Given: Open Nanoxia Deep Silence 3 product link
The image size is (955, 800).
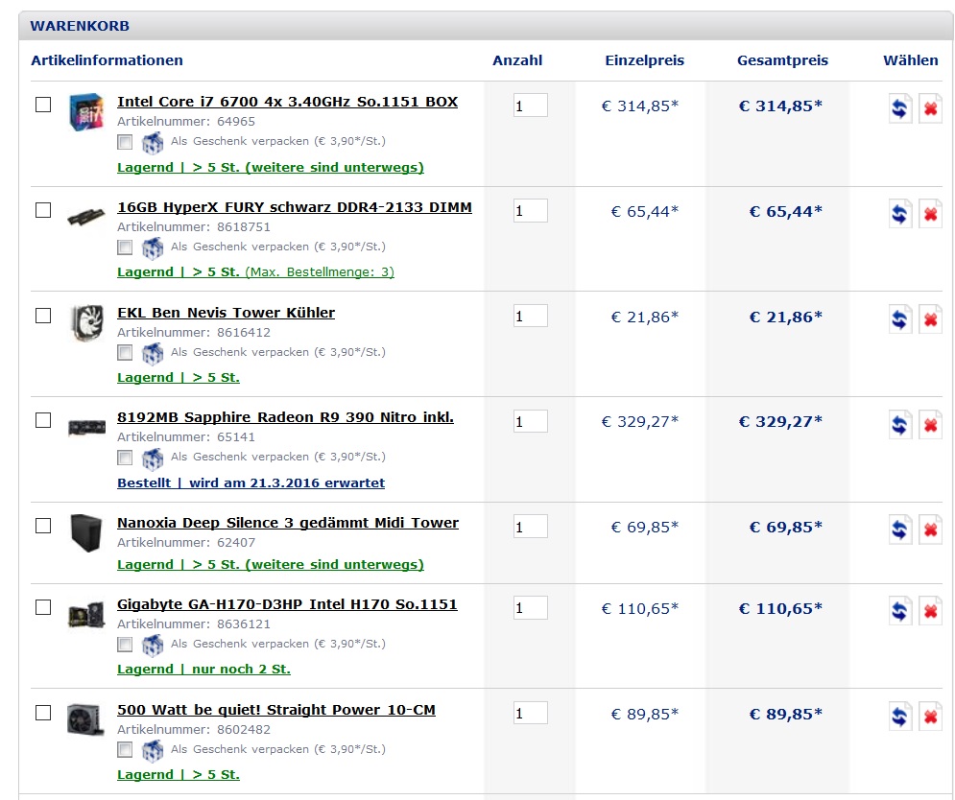Looking at the screenshot, I should [x=288, y=523].
